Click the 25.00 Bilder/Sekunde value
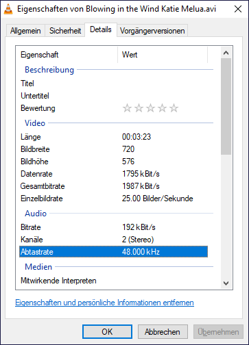Viewport: 249px width, 345px height. [x=158, y=199]
